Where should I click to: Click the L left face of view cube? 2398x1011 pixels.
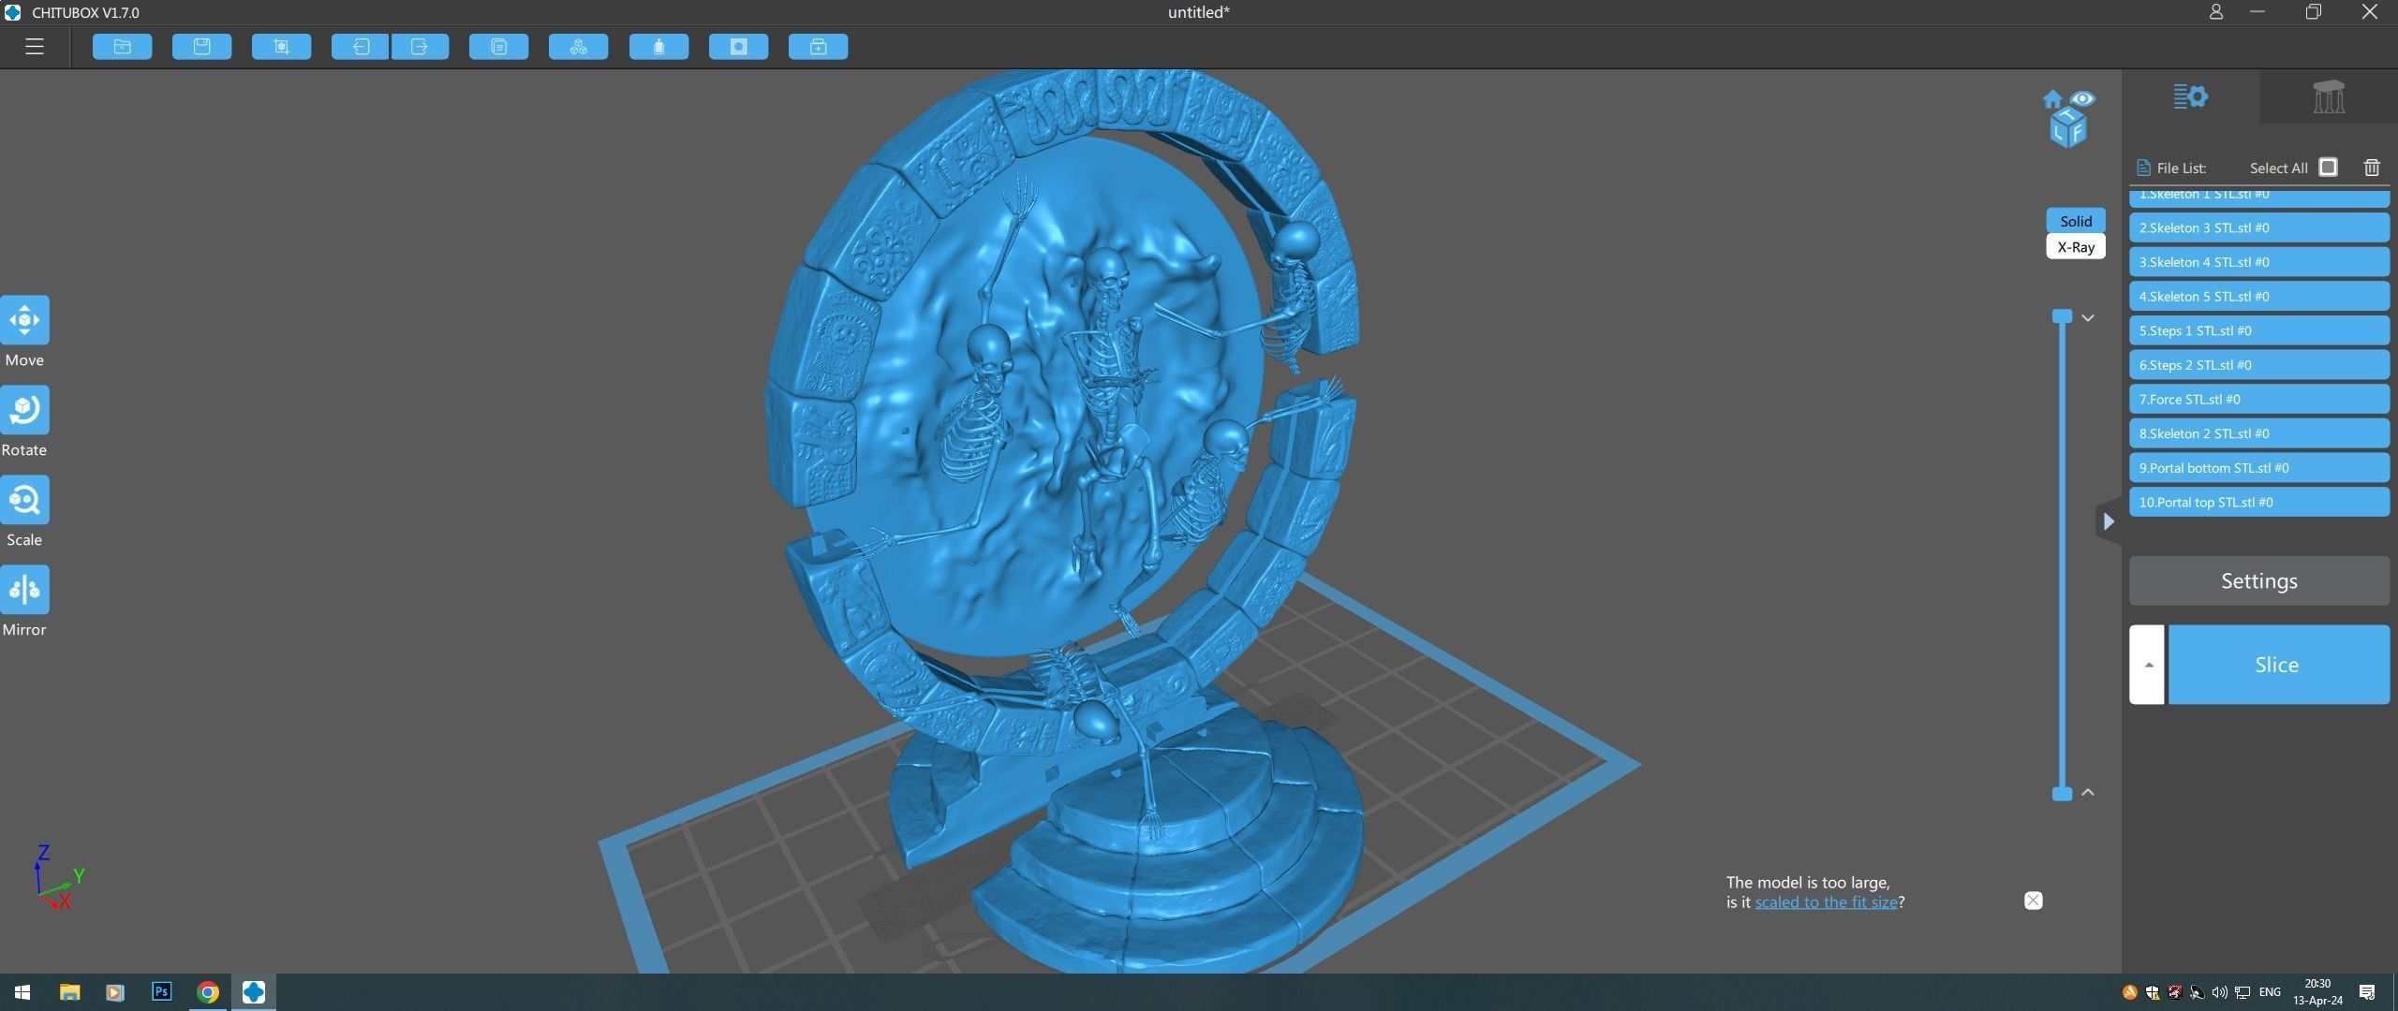click(x=2059, y=130)
